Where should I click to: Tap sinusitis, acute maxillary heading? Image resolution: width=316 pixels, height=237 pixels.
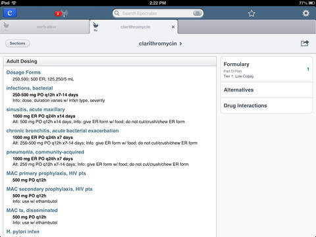[x=36, y=109]
